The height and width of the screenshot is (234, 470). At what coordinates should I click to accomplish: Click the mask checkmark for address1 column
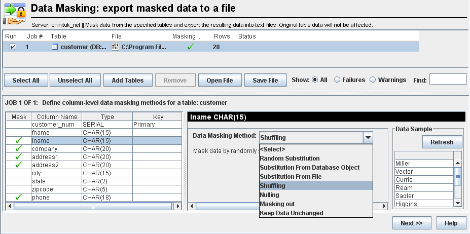[19, 157]
